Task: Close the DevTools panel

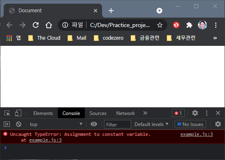Action: 218,113
